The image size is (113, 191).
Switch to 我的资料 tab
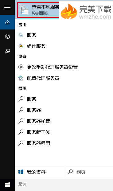click(x=39, y=172)
